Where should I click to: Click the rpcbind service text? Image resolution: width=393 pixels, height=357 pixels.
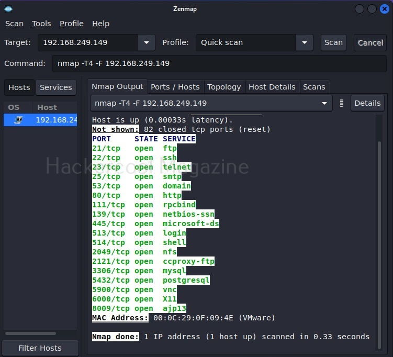pyautogui.click(x=179, y=205)
